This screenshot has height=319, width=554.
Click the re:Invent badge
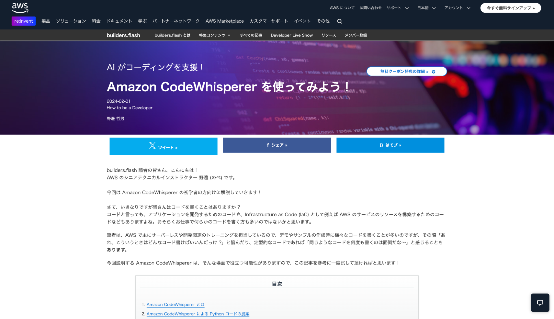click(x=24, y=21)
